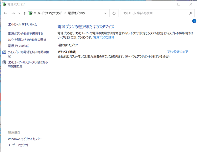This screenshot has width=197, height=152.
Task: Open ユーザー アカウント link
Action: click(x=18, y=145)
